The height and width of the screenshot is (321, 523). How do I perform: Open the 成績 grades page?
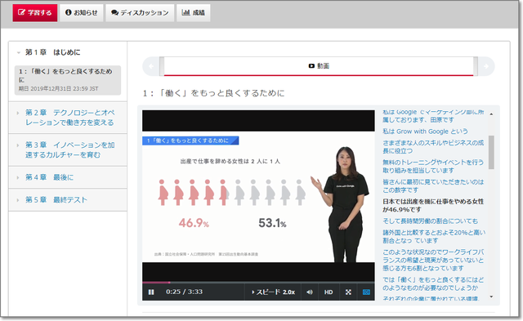pyautogui.click(x=194, y=13)
